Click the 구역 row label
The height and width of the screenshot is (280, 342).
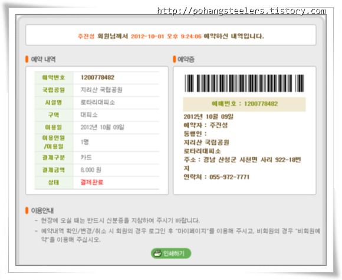click(54, 115)
